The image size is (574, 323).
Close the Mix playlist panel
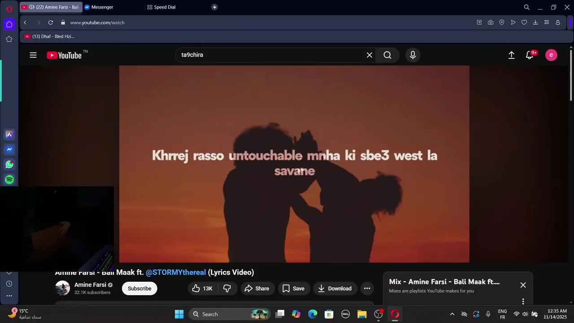tap(523, 285)
